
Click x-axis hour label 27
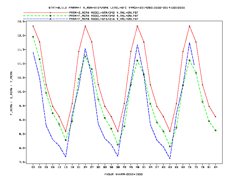click(x=92, y=167)
